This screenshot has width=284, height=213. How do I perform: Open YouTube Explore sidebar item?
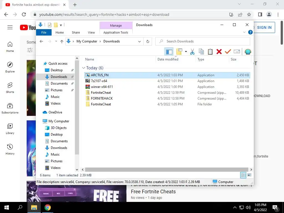(10, 67)
